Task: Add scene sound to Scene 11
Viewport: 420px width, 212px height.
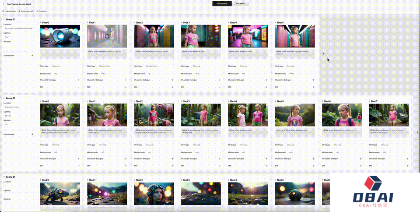Action: [x=32, y=134]
